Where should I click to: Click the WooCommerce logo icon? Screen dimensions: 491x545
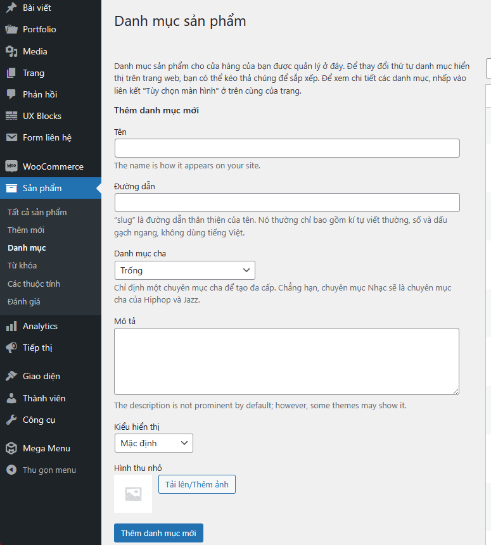(x=11, y=166)
